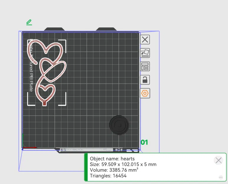
Task: Remove the plate with the X icon
Action: 145,39
